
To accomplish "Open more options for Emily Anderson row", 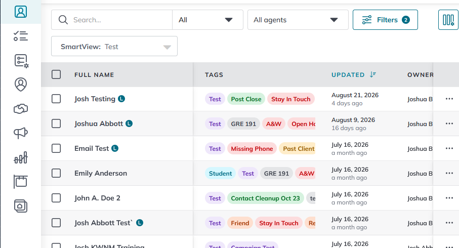I will (x=449, y=173).
